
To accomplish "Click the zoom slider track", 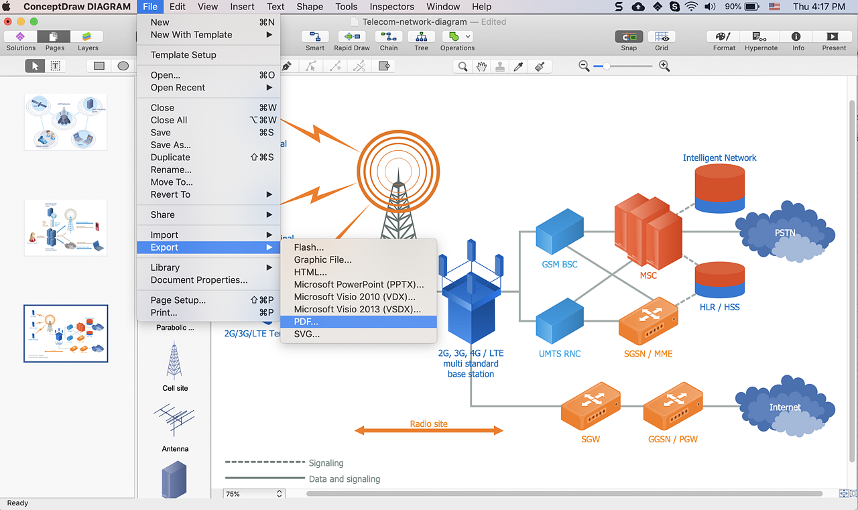I will point(630,66).
